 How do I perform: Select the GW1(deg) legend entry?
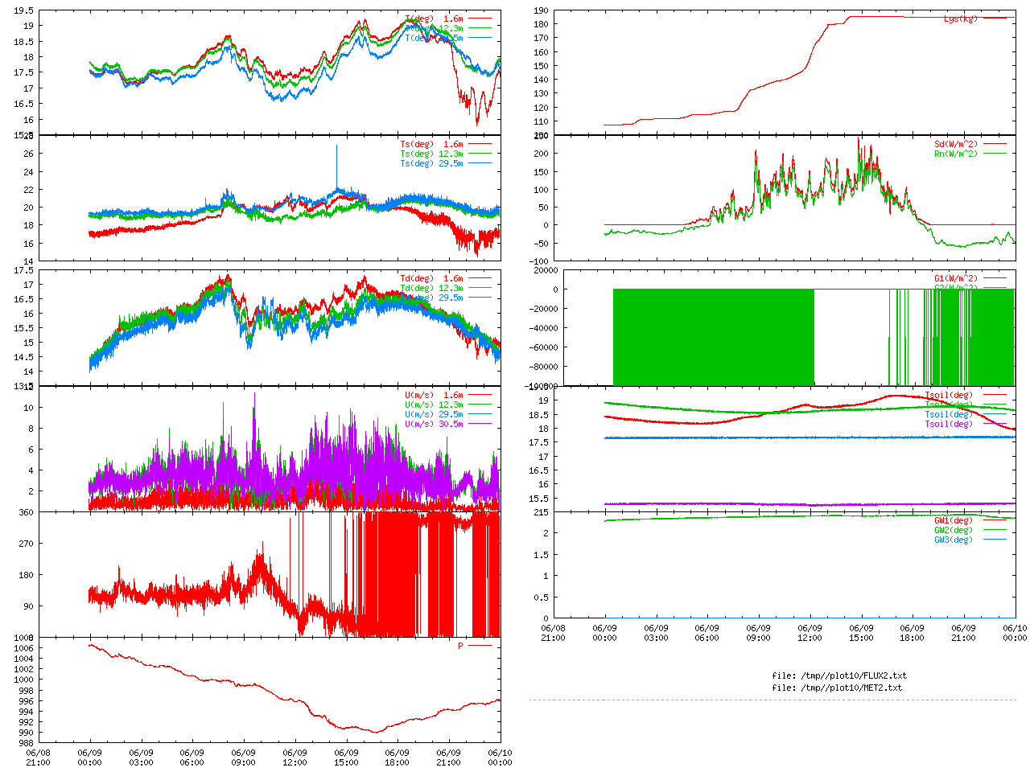953,520
